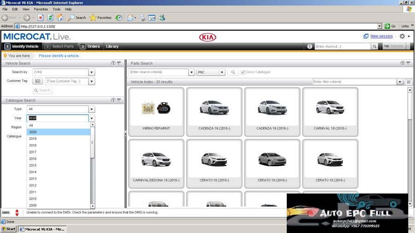Open the Mail toolbar icon
This screenshot has height=233, width=415.
pyautogui.click(x=130, y=17)
